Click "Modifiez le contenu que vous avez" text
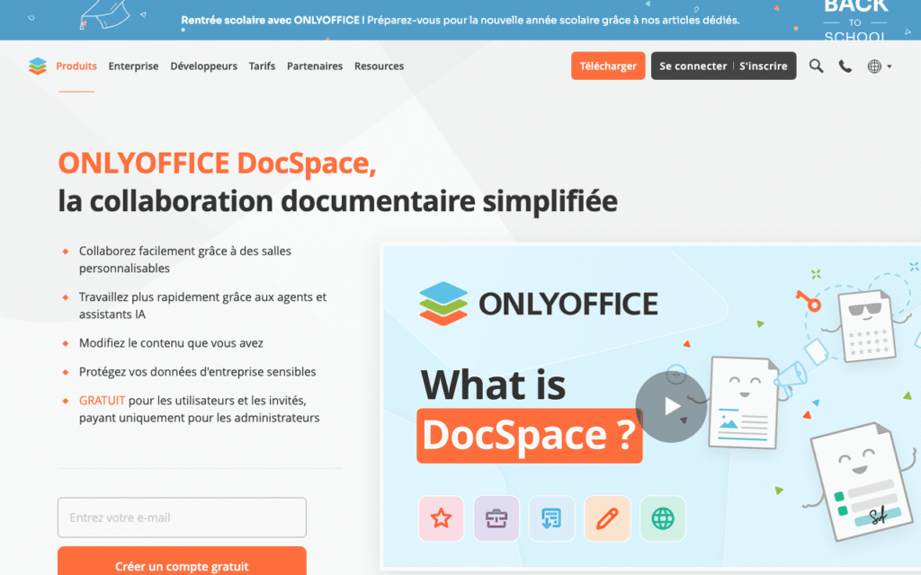 (171, 342)
